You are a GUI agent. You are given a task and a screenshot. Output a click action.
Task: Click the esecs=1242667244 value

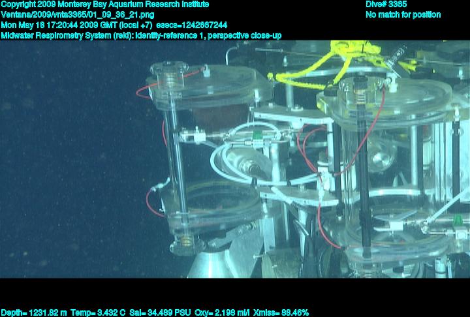[x=191, y=25]
